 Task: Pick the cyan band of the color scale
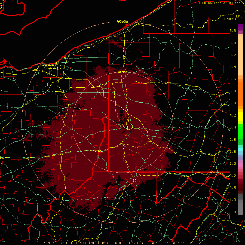(240, 150)
